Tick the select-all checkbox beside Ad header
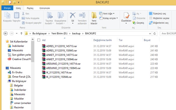176x110 pixels. click(39, 40)
